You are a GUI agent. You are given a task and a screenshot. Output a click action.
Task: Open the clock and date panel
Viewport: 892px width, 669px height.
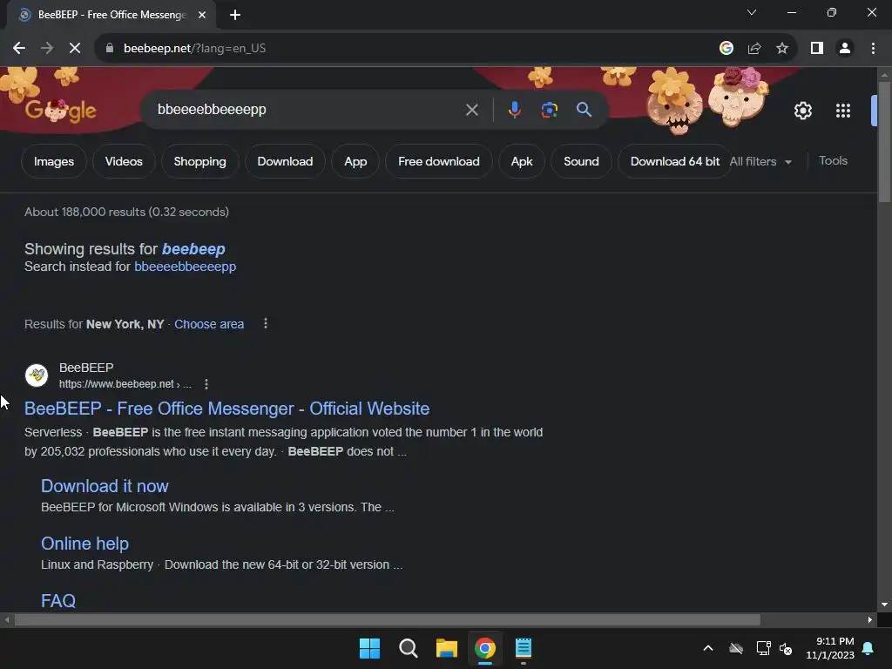pyautogui.click(x=830, y=648)
